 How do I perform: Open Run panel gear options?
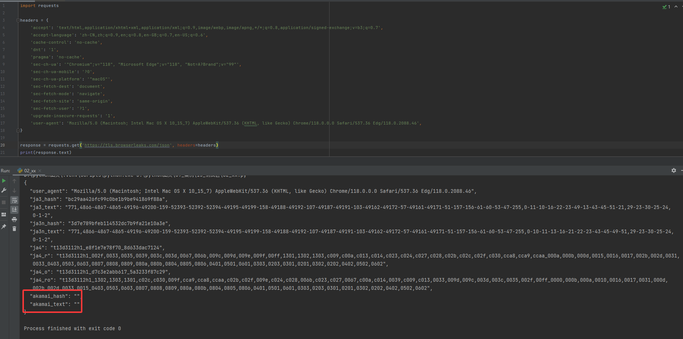(674, 170)
